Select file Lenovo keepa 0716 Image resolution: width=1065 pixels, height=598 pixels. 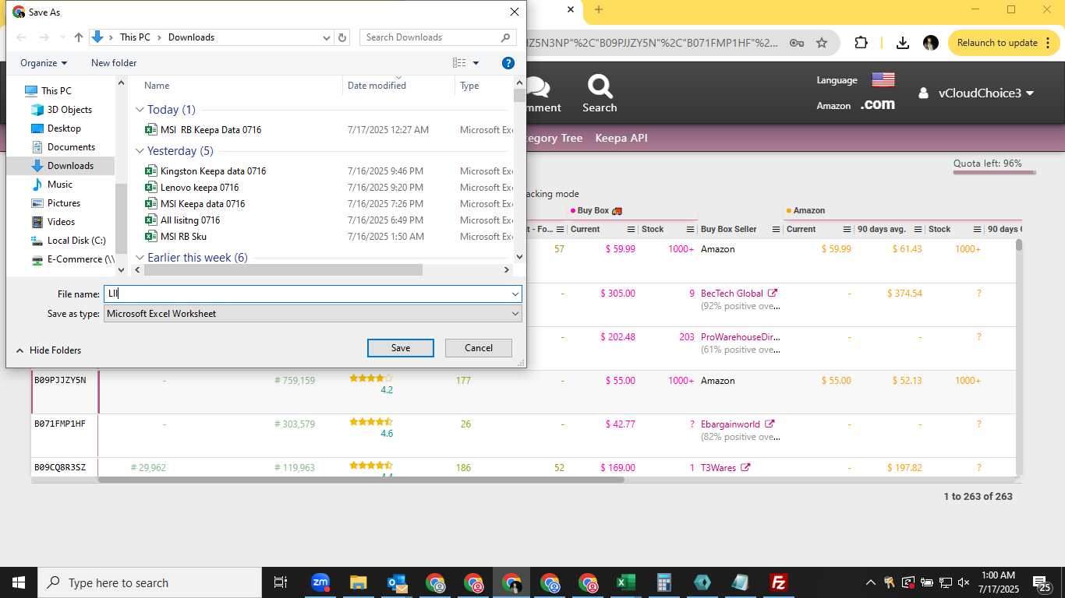pyautogui.click(x=200, y=188)
